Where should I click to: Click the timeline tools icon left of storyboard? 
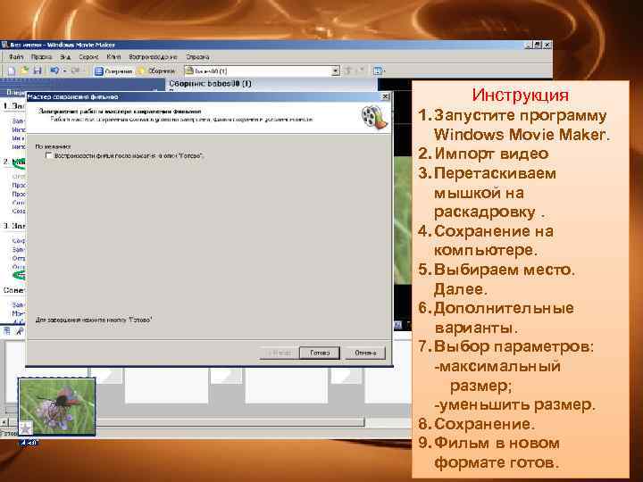(7, 331)
